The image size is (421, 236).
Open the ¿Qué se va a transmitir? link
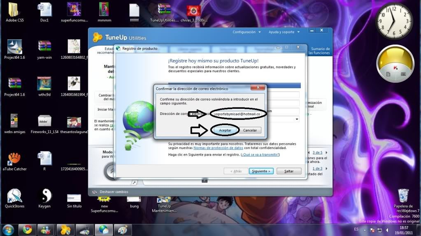point(260,155)
